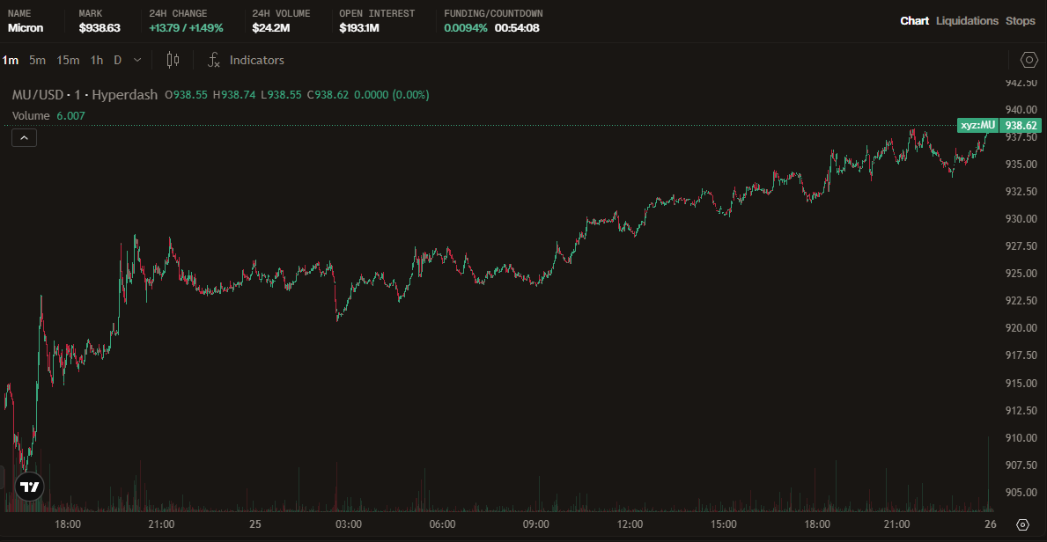This screenshot has width=1047, height=542.
Task: Click the Indicators button label
Action: [x=256, y=60]
